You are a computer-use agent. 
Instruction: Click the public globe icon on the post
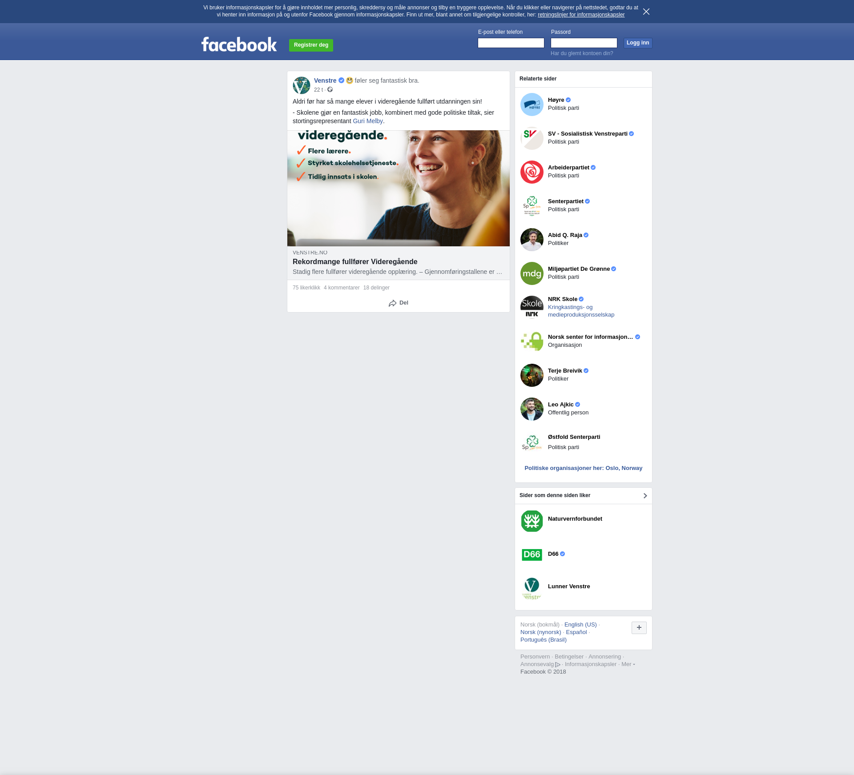point(330,90)
